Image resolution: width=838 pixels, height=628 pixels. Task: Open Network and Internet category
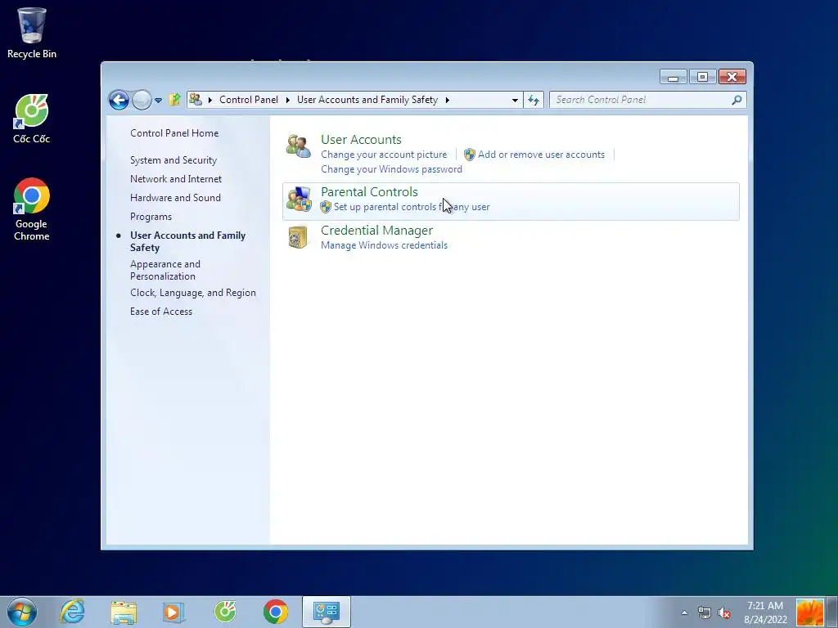click(x=176, y=179)
